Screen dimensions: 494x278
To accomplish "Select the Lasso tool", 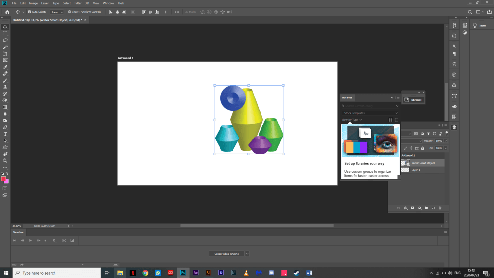I will tap(5, 41).
